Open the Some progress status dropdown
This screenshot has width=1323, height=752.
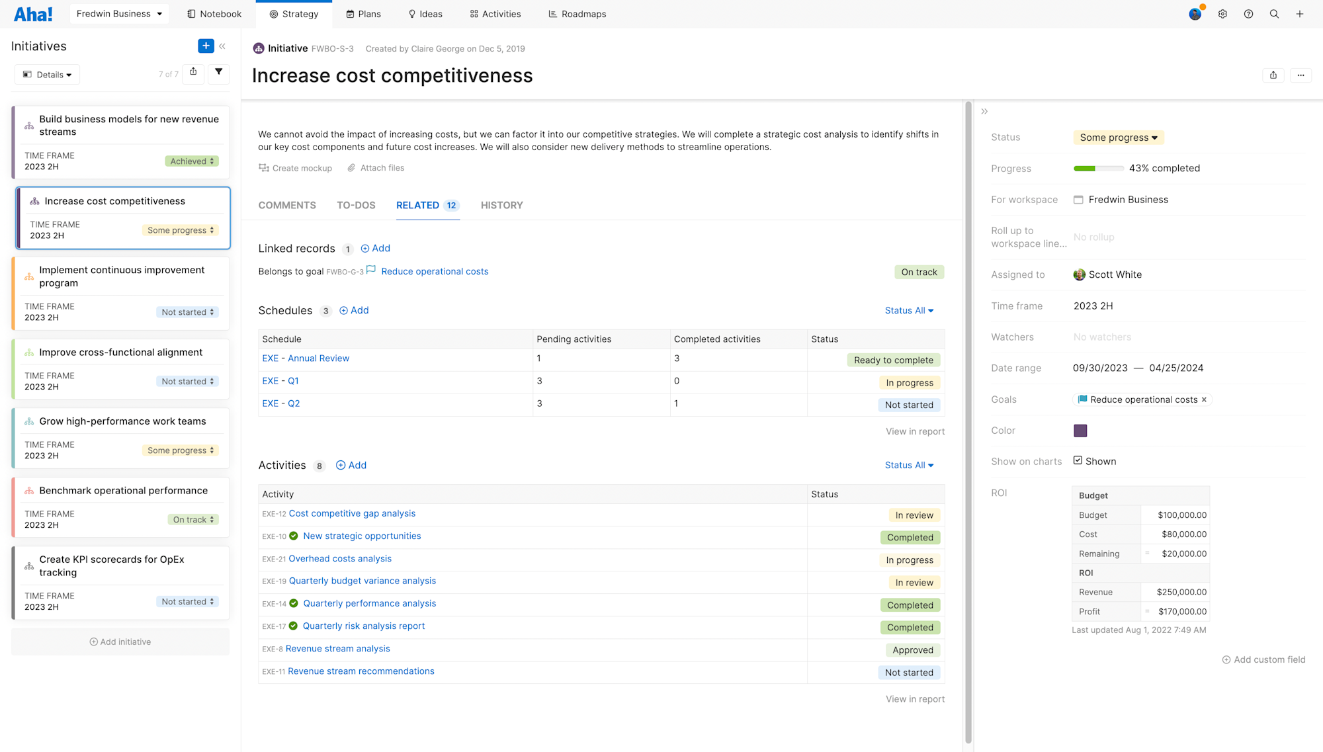[x=1118, y=138]
